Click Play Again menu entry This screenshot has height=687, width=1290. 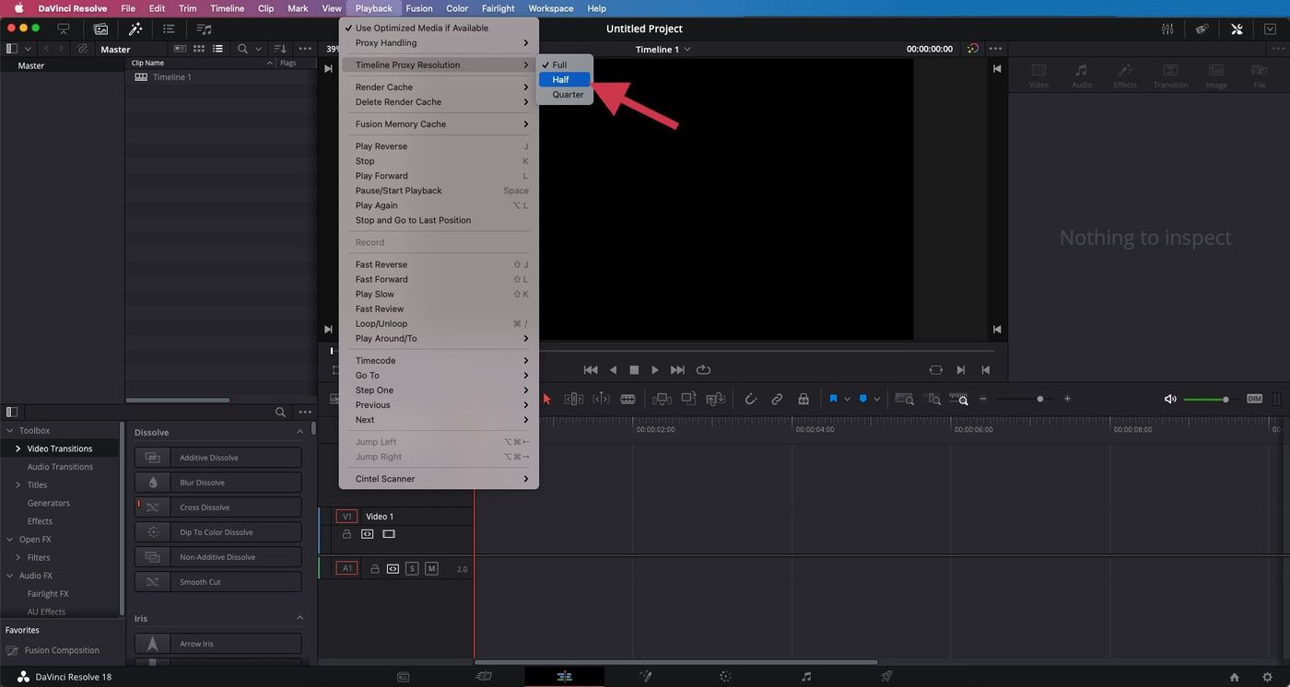(376, 205)
